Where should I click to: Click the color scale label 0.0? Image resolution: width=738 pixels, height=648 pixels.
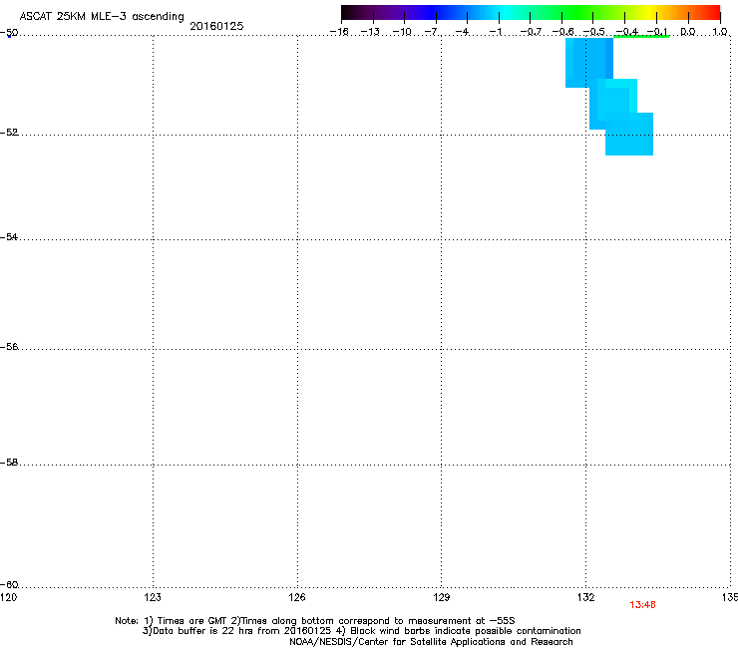click(x=688, y=32)
